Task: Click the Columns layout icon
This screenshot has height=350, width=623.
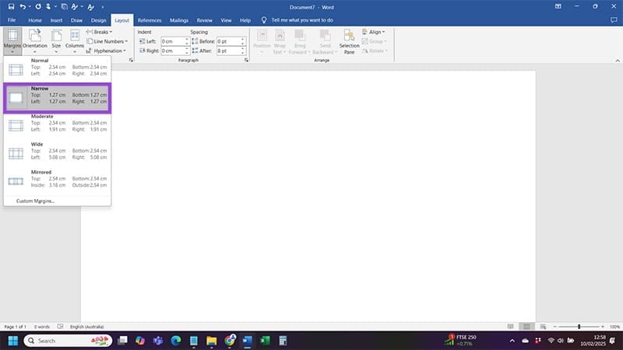Action: pyautogui.click(x=75, y=40)
